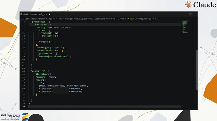Screen dimensions: 217x121
Task: Open the More Actions ellipsis menu
Action: pyautogui.click(x=194, y=14)
